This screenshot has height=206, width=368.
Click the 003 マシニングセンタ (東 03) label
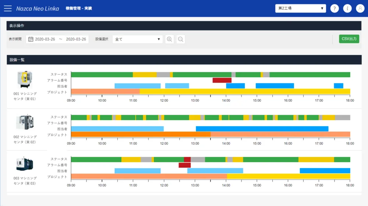click(x=25, y=181)
